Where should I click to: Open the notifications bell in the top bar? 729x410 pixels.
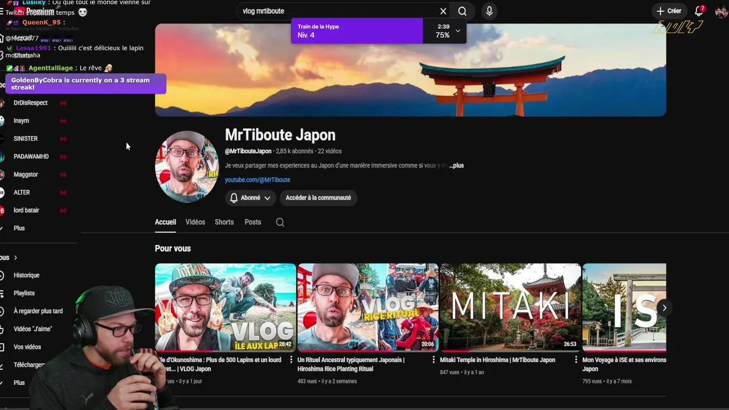(x=699, y=11)
